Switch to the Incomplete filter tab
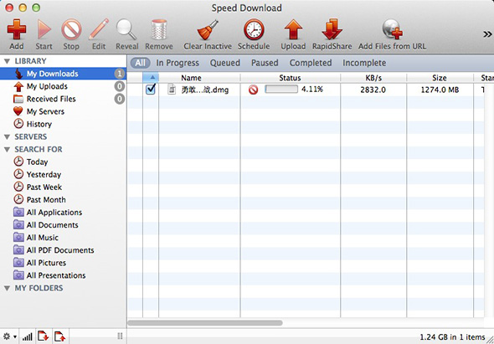This screenshot has width=494, height=344. [x=364, y=63]
